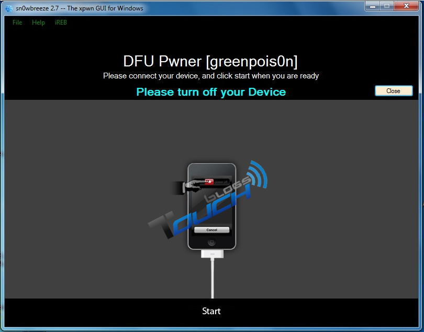
Task: Open the File menu
Action: (x=17, y=22)
